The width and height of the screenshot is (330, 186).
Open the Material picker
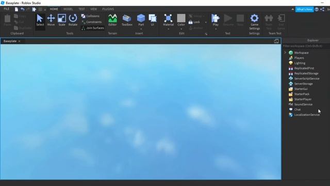169,20
